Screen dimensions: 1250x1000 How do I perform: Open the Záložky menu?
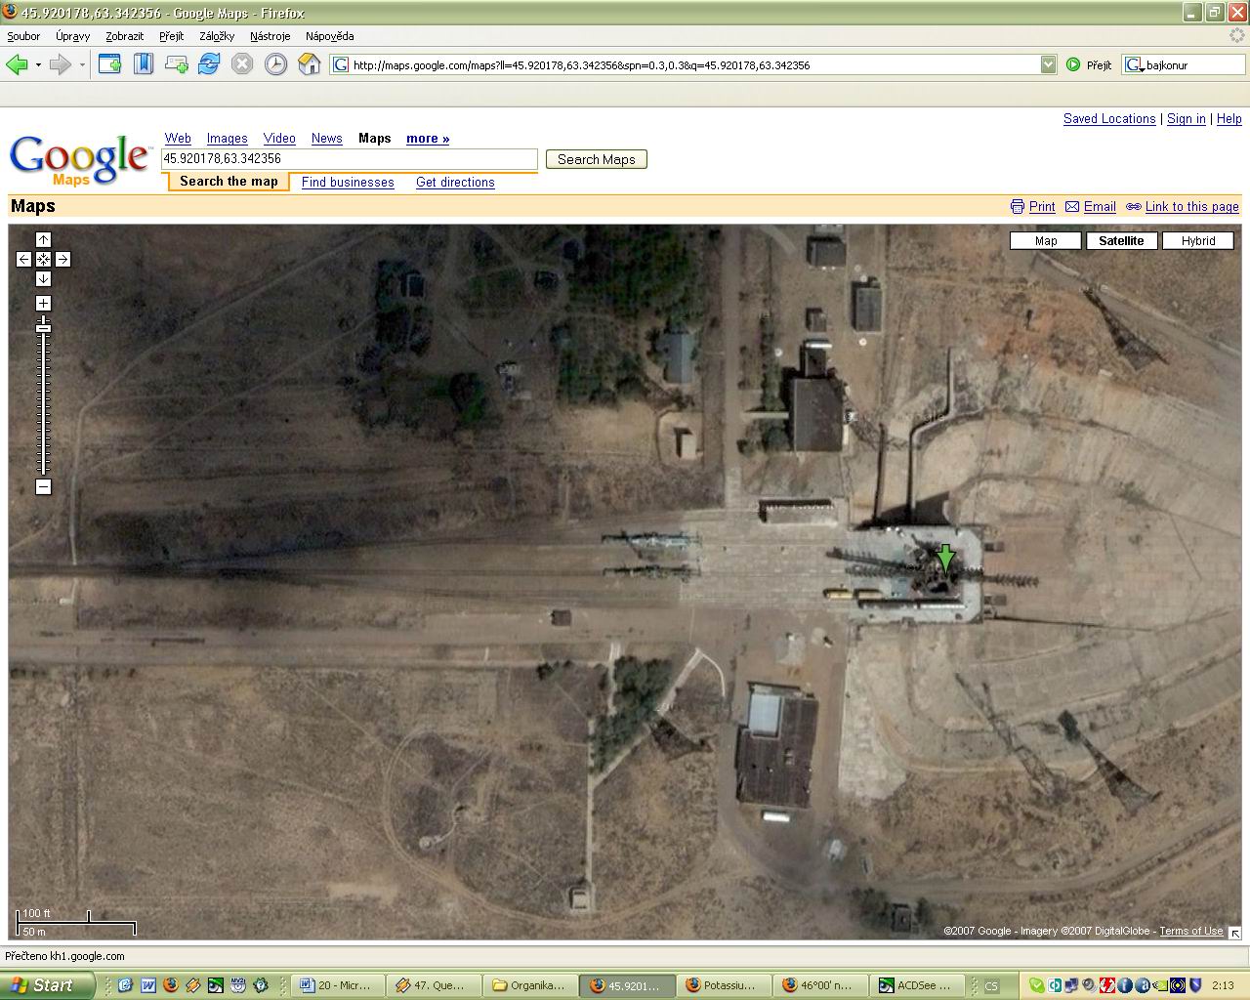217,36
